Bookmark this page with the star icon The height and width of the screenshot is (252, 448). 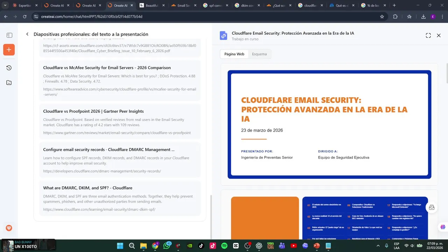(382, 16)
